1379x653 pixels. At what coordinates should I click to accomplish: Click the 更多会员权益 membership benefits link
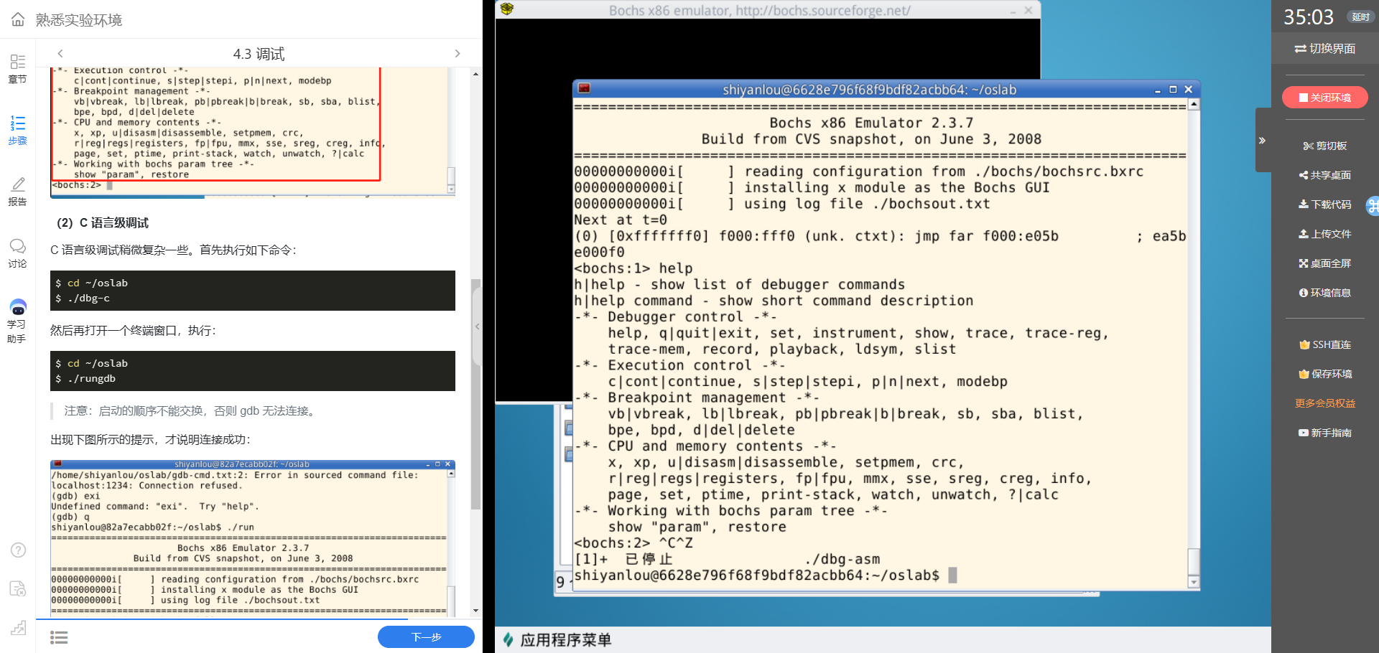tap(1324, 403)
